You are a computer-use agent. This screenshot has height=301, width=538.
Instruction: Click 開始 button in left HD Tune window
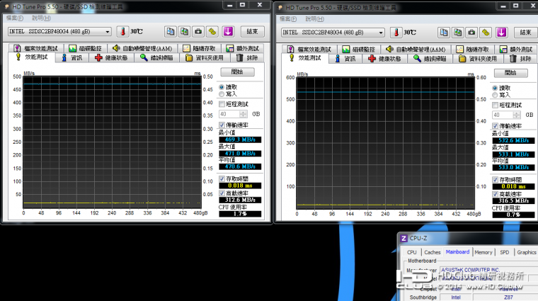click(237, 72)
